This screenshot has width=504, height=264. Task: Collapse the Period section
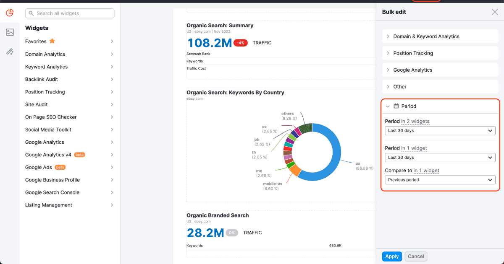click(x=440, y=106)
